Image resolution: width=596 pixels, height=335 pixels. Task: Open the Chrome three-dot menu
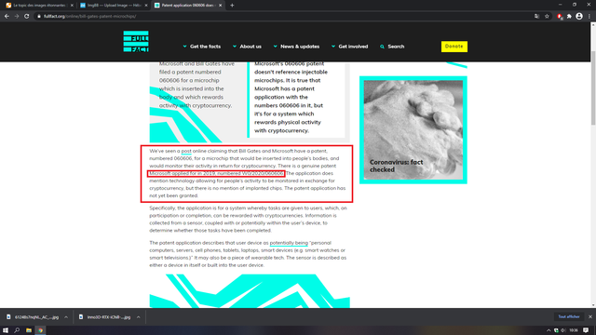(589, 17)
